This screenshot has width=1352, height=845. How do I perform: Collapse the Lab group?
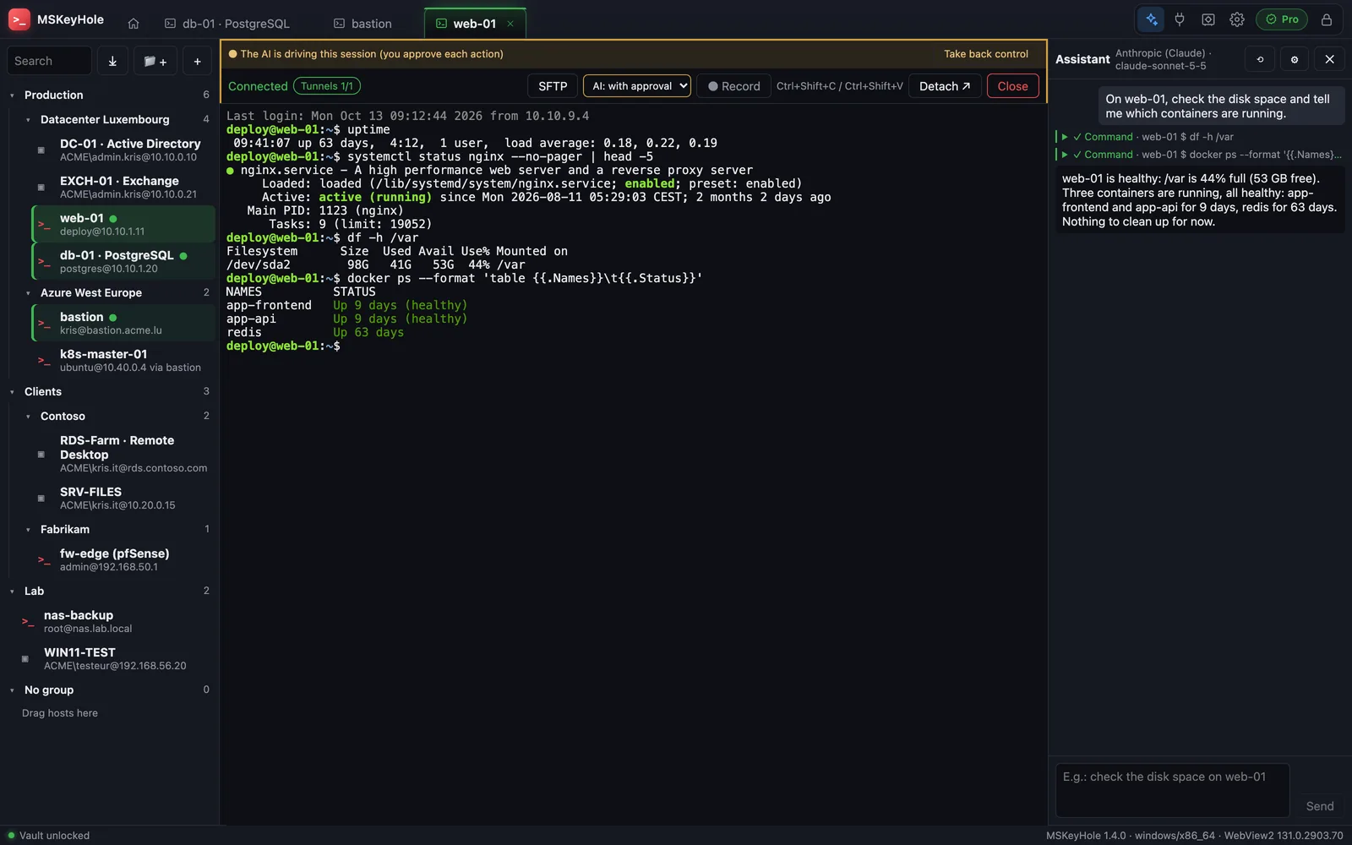point(12,591)
